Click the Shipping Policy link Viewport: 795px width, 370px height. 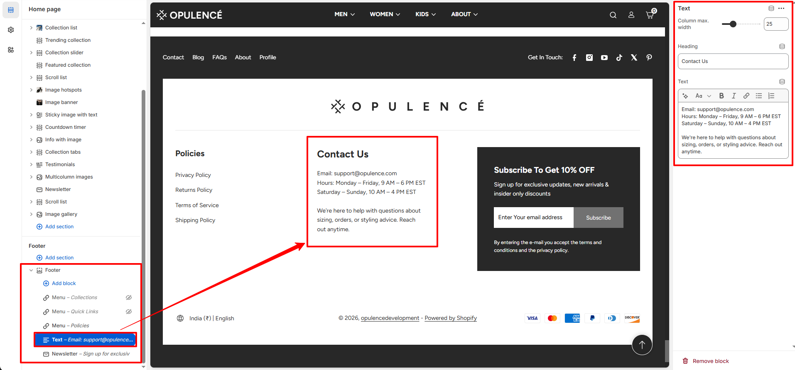[195, 220]
